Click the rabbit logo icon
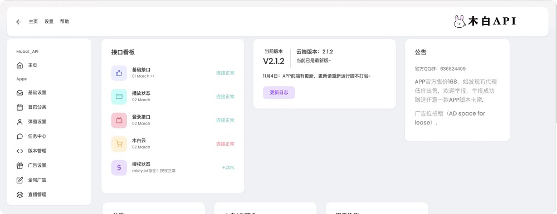The height and width of the screenshot is (214, 557). point(460,22)
